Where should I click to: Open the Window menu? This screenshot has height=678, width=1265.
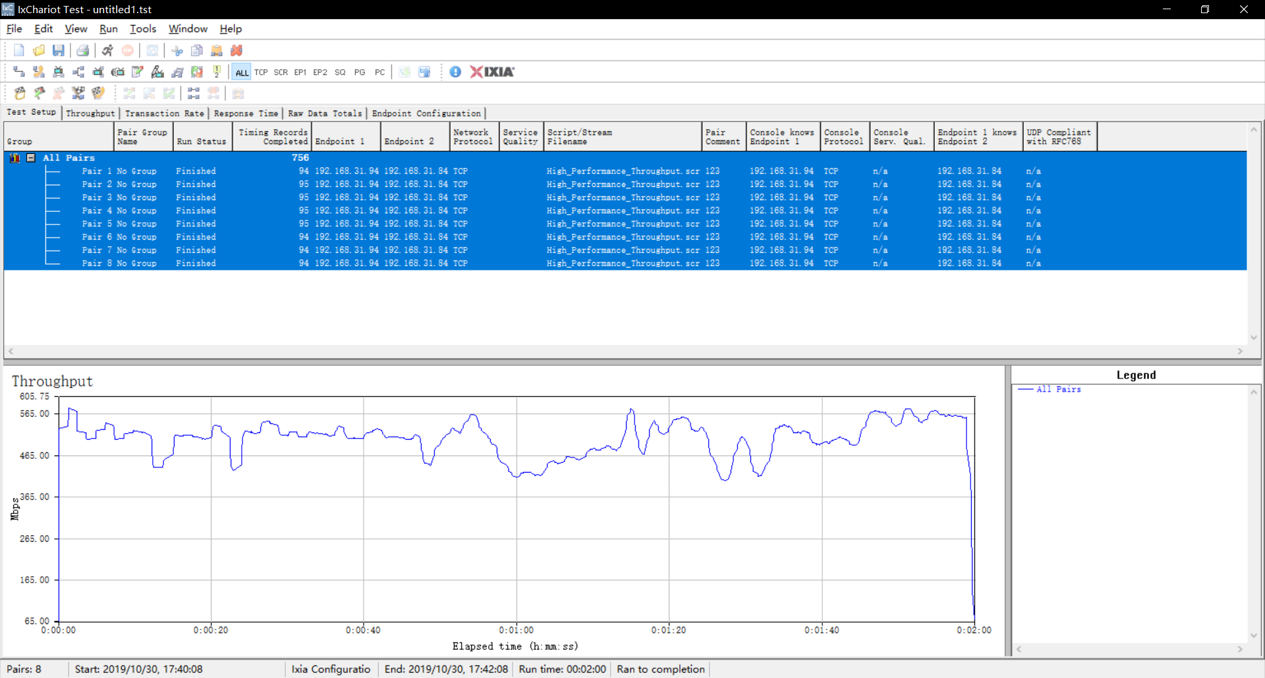tap(188, 29)
